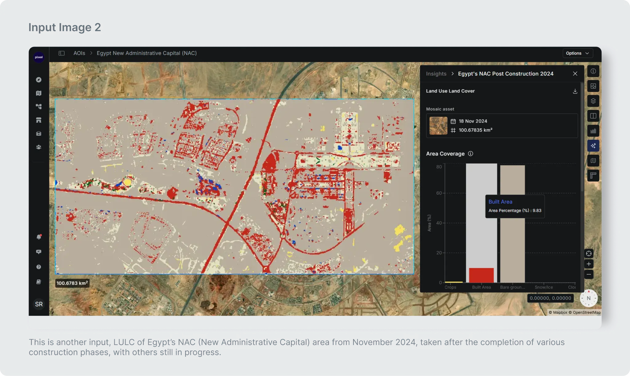Screen dimensions: 630x376
Task: Click the Mapbox attribution link
Action: 558,312
